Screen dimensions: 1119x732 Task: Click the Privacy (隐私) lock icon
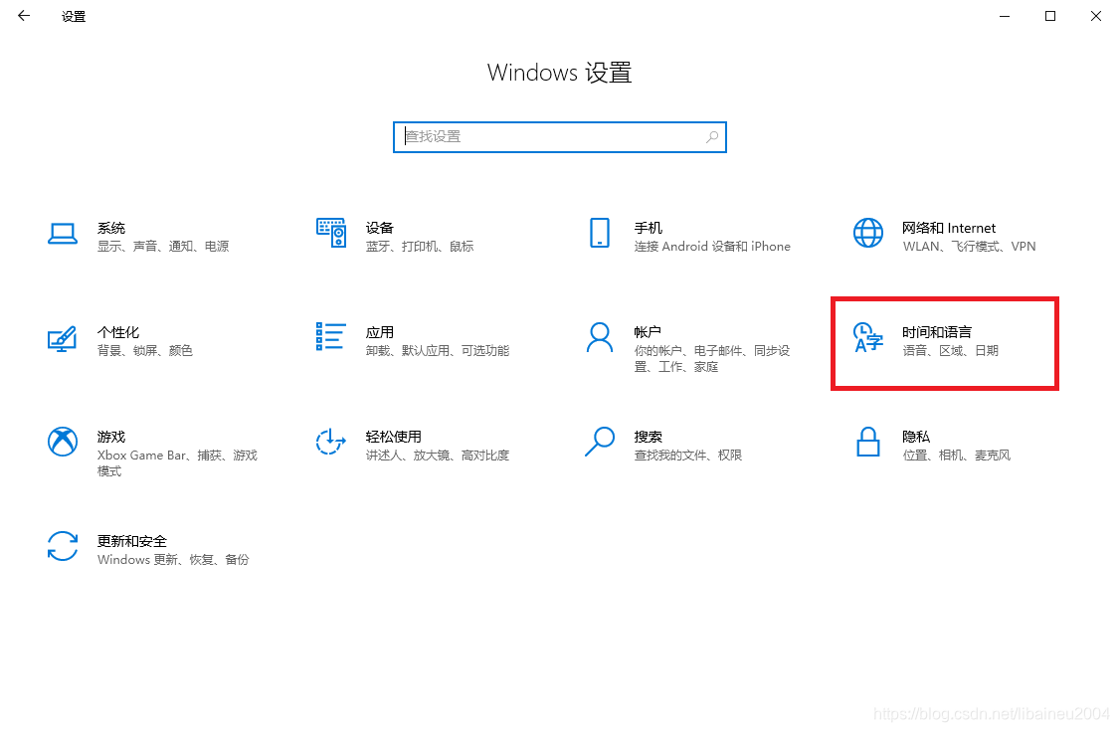pos(867,442)
